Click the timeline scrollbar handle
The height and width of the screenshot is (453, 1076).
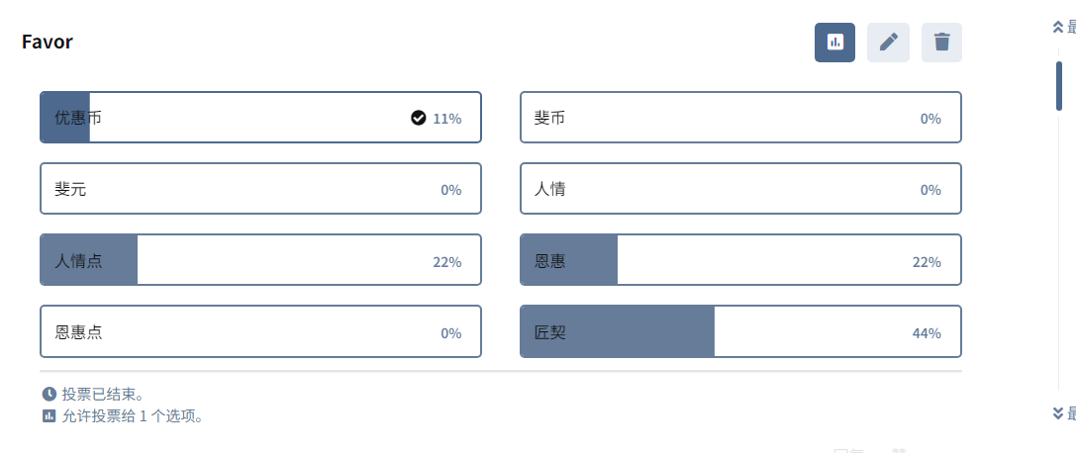1059,86
